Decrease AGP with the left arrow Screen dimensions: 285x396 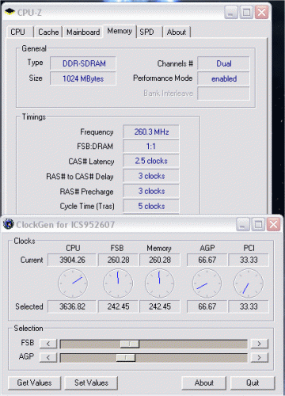pyautogui.click(x=48, y=357)
